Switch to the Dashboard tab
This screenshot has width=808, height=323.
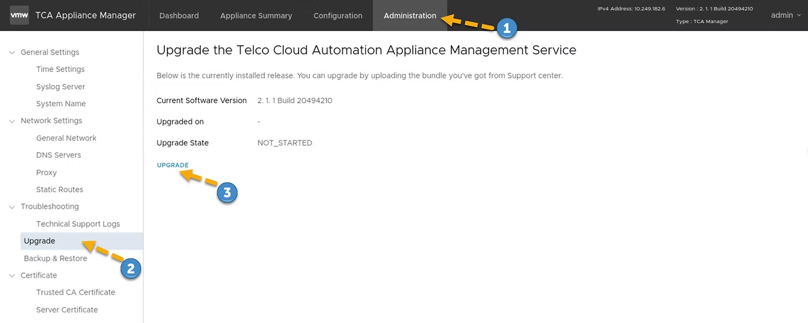click(x=179, y=15)
